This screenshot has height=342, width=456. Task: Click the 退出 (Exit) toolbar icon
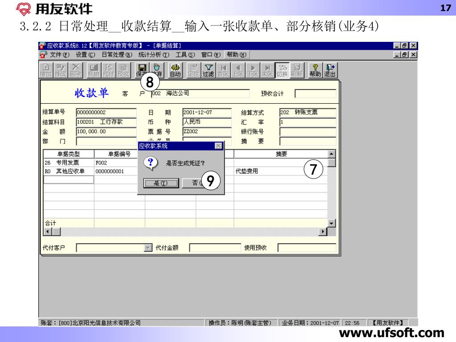[x=330, y=70]
